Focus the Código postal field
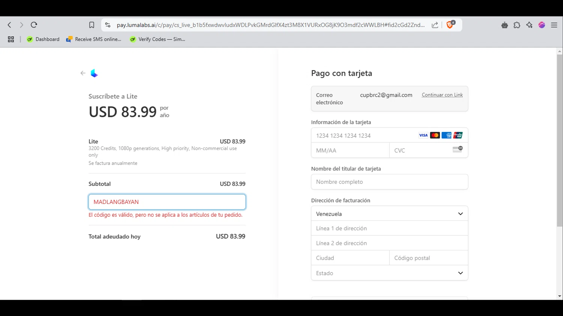This screenshot has width=563, height=316. 429,258
